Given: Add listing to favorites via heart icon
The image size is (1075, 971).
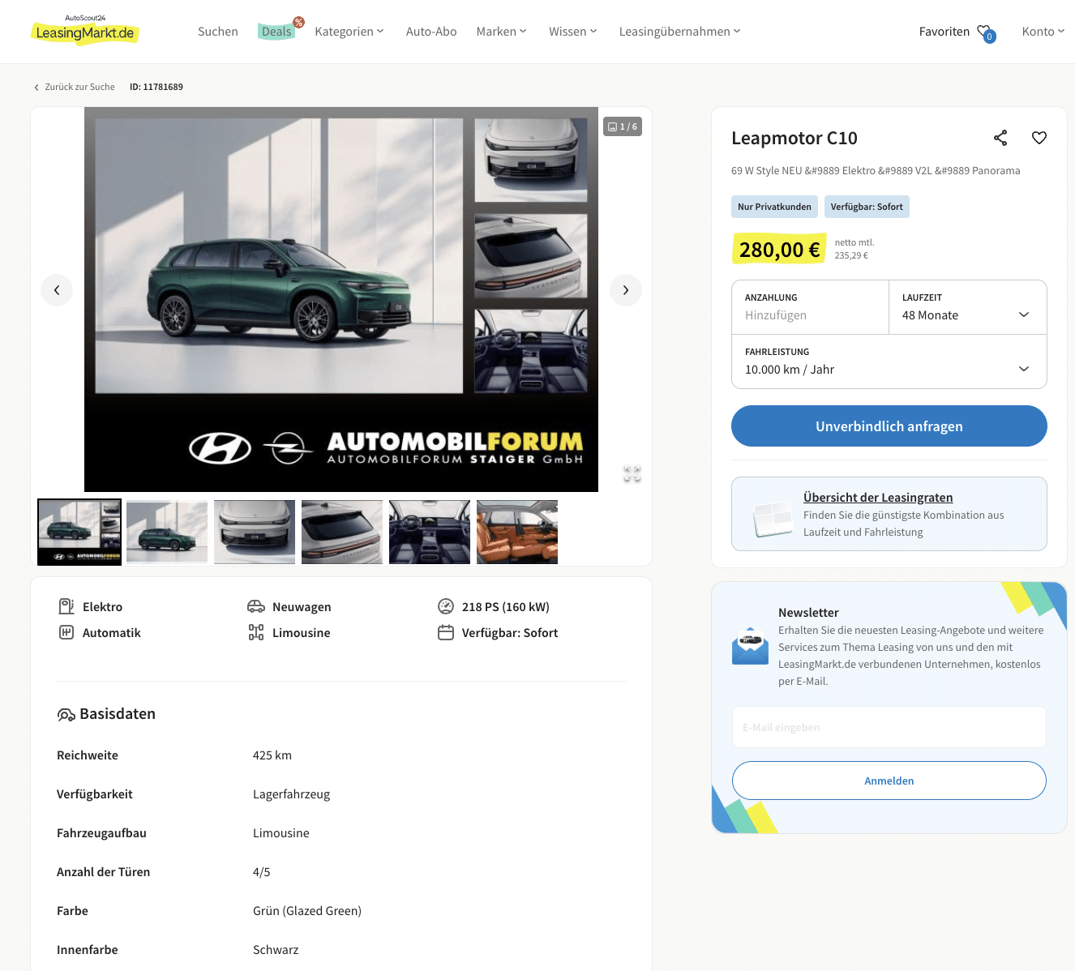Looking at the screenshot, I should [x=1039, y=138].
